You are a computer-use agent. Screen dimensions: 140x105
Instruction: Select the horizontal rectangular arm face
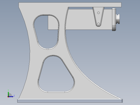[x=81, y=19]
